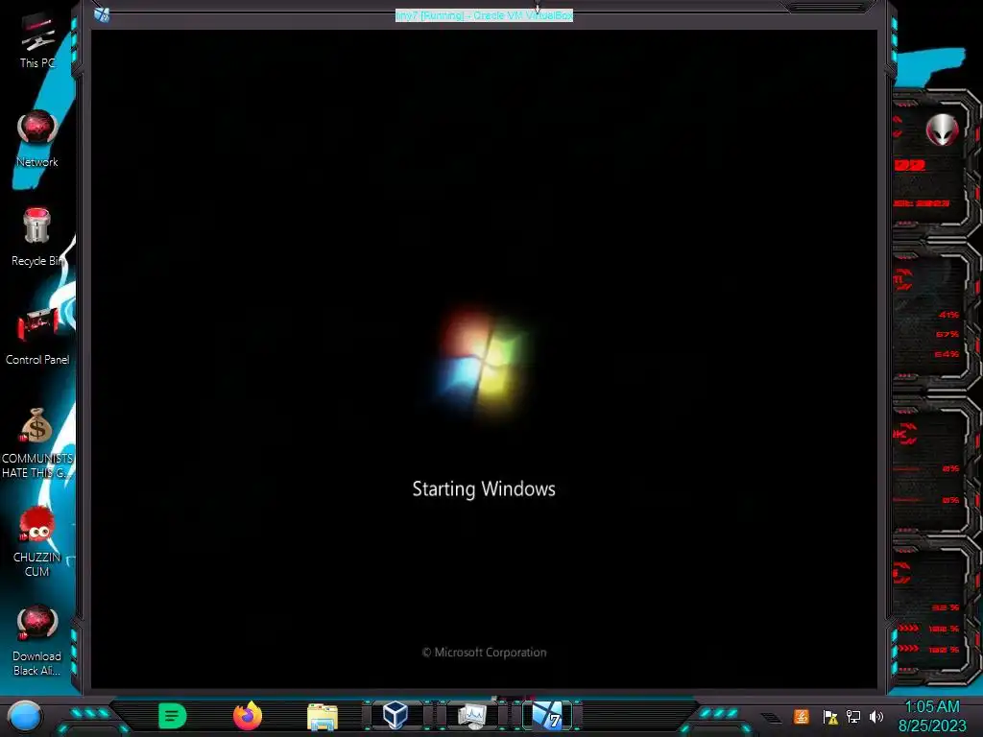Open the Recycle Bin desktop icon

tap(37, 238)
